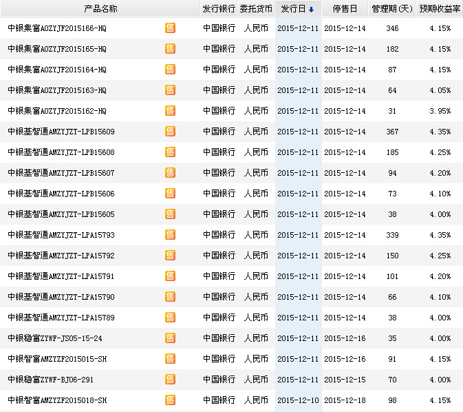Viewport: 463px width, 412px height.
Task: Open product 中银稳富ZYWF-BJ06-291
Action: click(50, 380)
